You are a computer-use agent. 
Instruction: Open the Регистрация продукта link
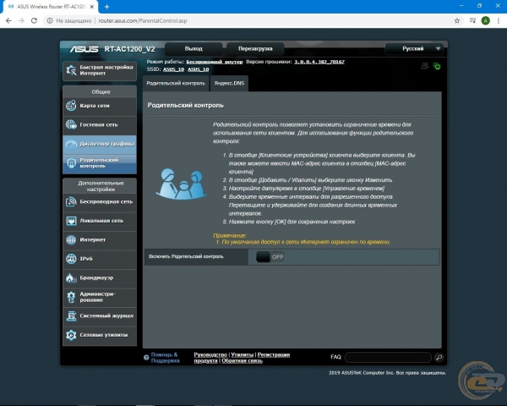(274, 355)
